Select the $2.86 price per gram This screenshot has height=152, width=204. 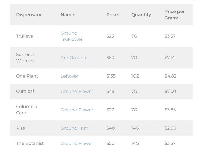[170, 128]
